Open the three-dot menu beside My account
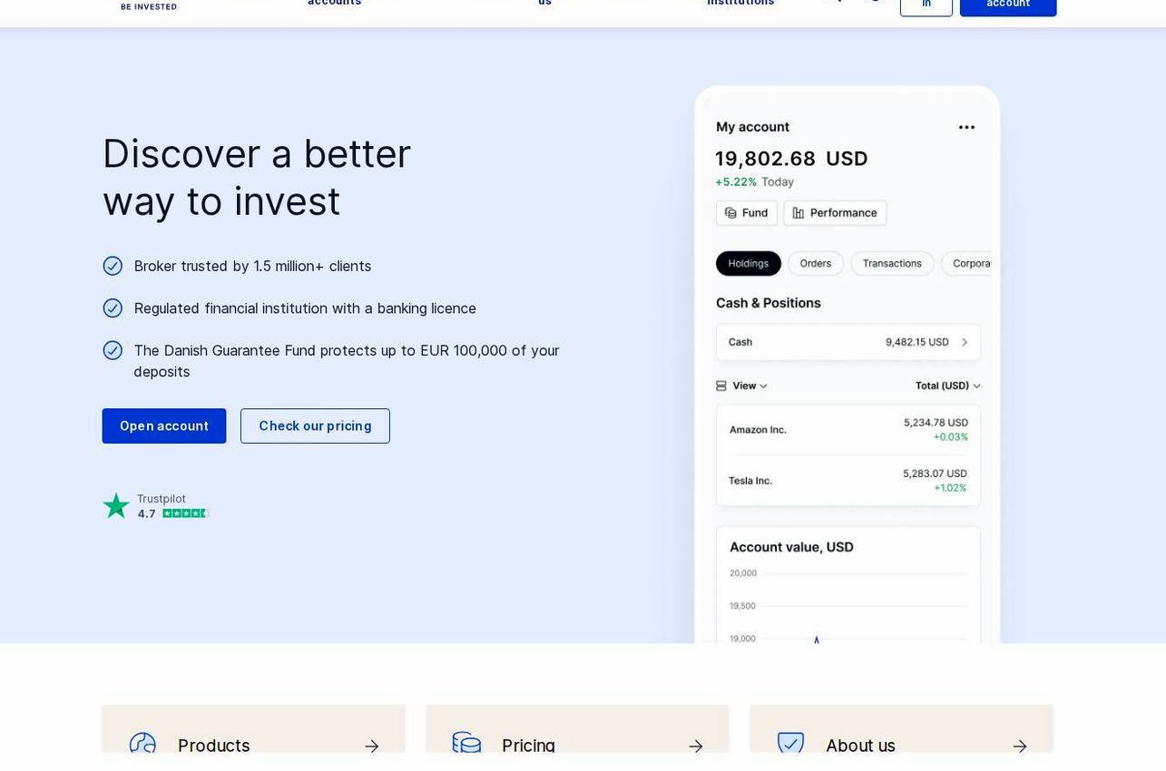The image size is (1166, 771). 966,127
